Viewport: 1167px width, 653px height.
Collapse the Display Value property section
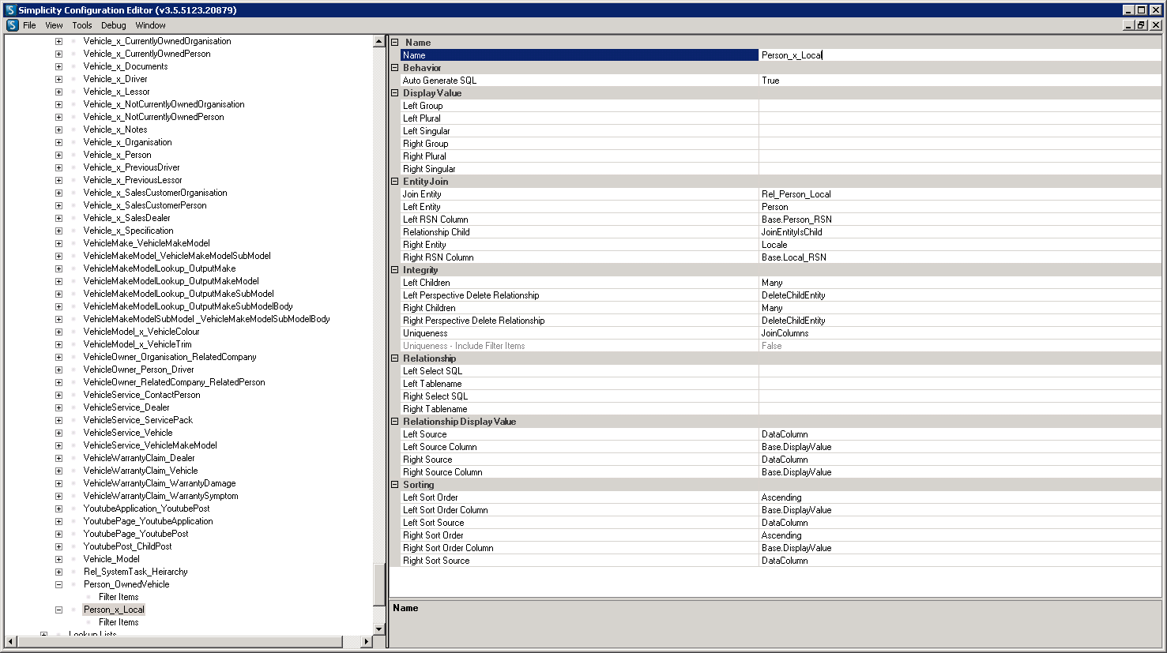click(395, 93)
